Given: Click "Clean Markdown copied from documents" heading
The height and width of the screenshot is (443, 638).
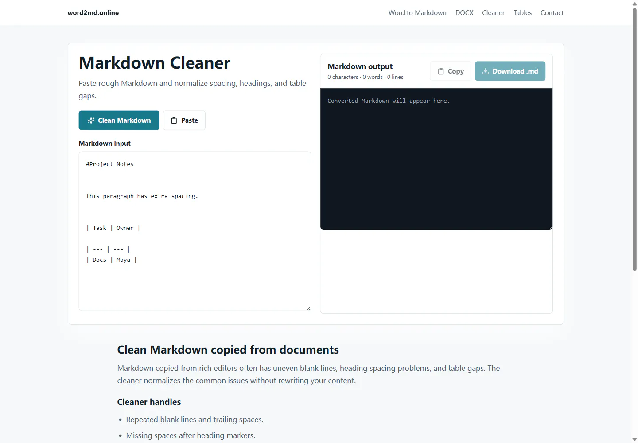Looking at the screenshot, I should (228, 350).
